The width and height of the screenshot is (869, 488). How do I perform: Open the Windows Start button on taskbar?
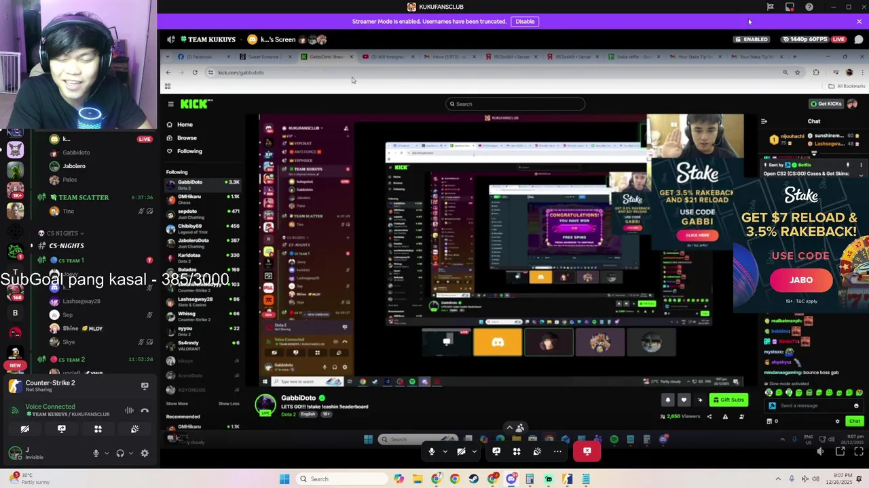click(284, 479)
